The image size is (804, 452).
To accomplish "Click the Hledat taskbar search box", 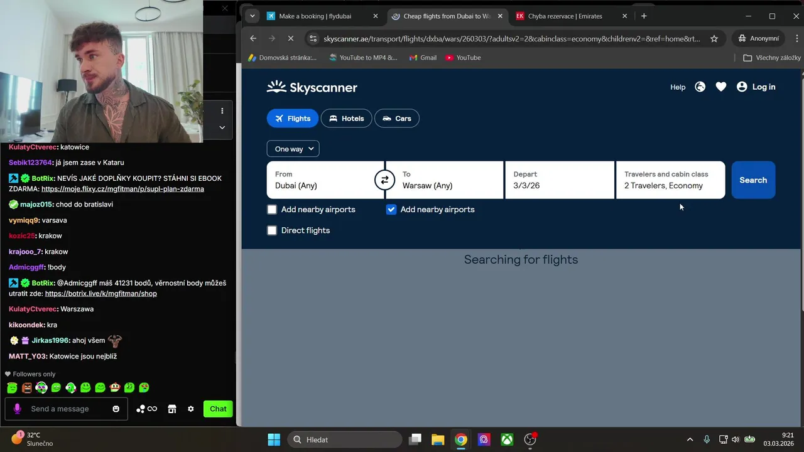I will coord(345,439).
